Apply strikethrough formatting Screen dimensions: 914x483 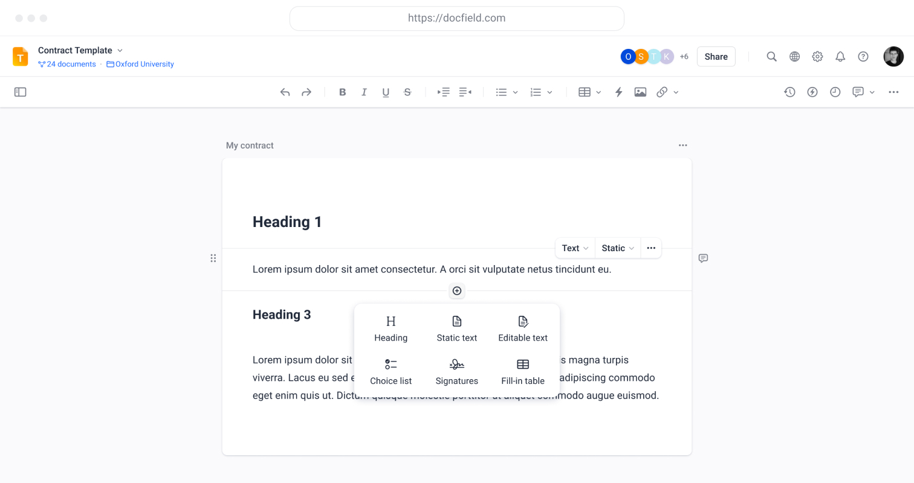407,92
